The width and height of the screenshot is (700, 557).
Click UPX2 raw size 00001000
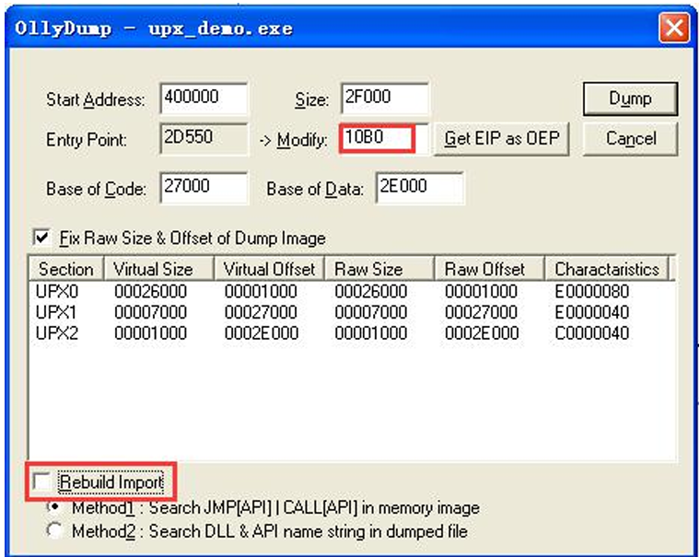[x=371, y=333]
